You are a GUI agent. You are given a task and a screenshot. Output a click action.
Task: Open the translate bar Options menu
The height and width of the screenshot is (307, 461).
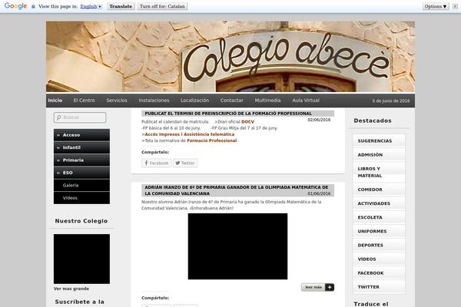(x=436, y=6)
